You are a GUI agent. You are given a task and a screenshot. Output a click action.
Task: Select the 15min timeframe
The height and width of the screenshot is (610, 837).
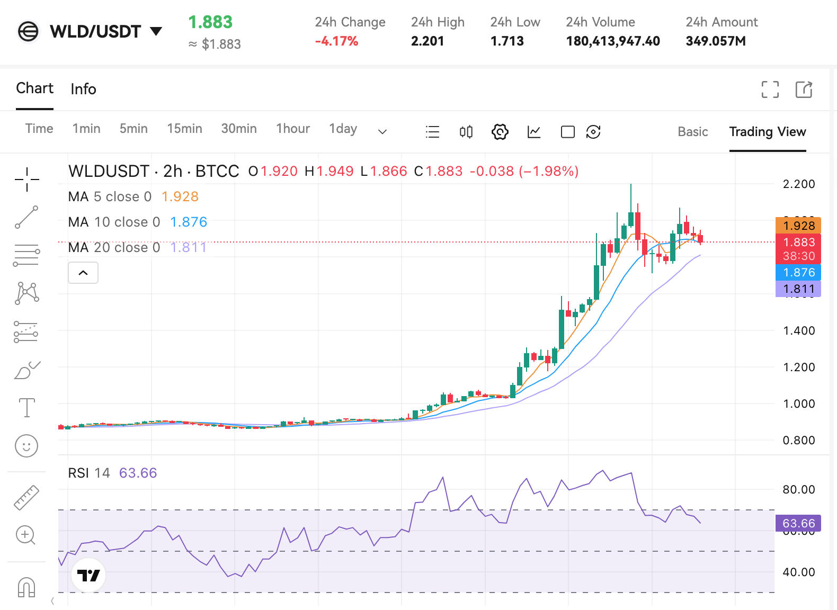pos(184,129)
